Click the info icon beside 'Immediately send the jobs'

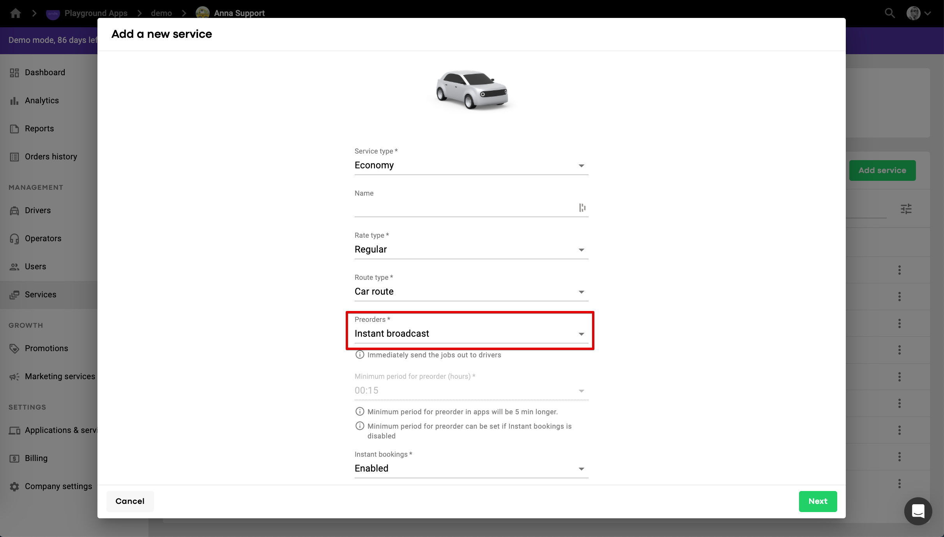(x=360, y=355)
